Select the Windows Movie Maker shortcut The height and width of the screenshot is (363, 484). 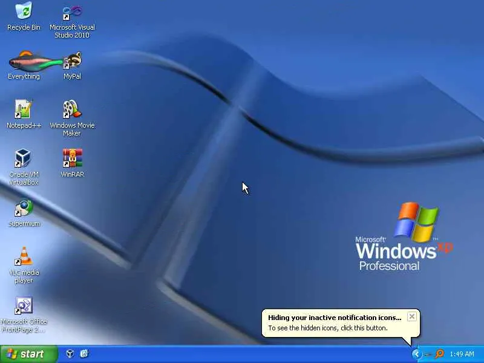[72, 118]
